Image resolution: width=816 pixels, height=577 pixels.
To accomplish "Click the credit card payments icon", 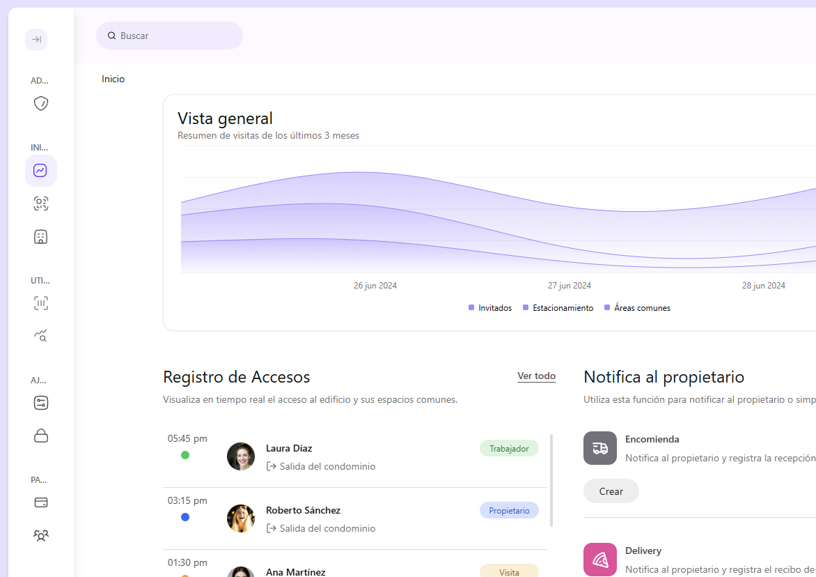I will (40, 502).
